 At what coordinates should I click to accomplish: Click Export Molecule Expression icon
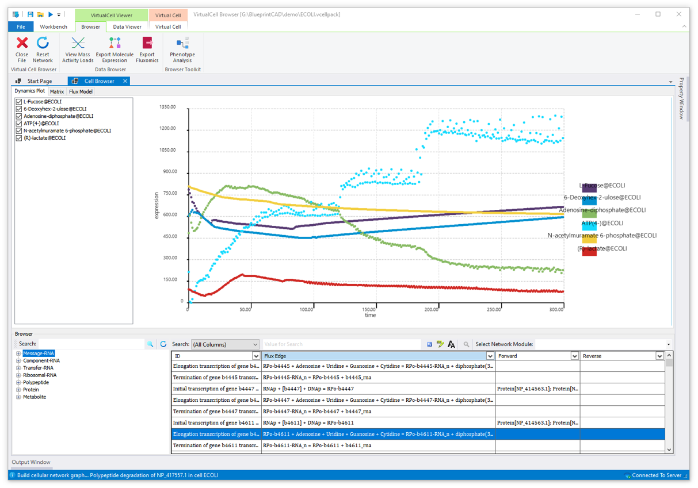[x=115, y=43]
